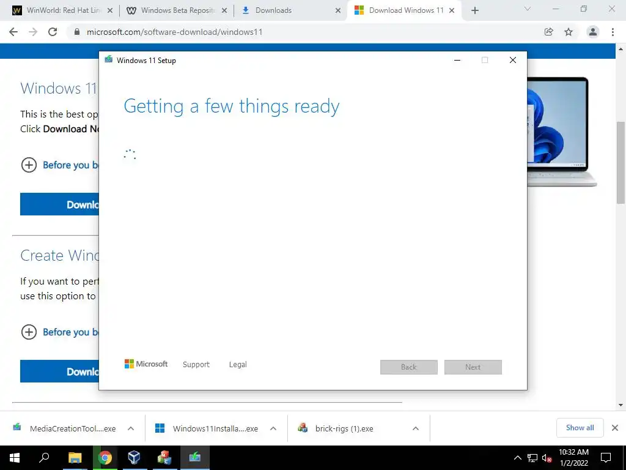
Task: Minimize the Windows 11 Setup window
Action: [457, 60]
